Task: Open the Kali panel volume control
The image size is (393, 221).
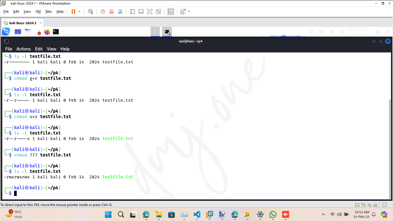Action: [322, 32]
